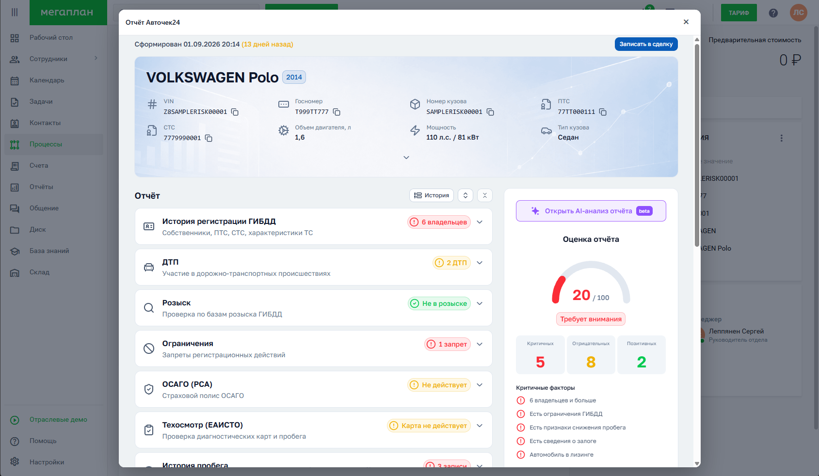Open Общение in sidebar
819x476 pixels.
point(54,208)
